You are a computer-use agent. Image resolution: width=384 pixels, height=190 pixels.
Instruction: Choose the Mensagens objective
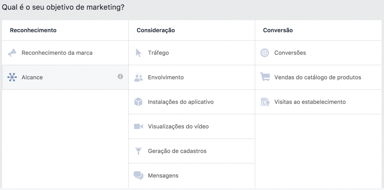[192, 176]
